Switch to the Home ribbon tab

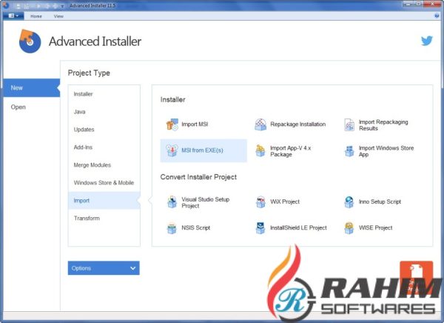(x=36, y=16)
